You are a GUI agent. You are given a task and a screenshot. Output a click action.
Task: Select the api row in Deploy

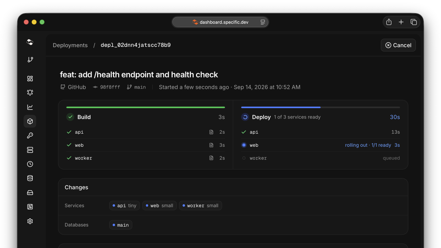320,132
